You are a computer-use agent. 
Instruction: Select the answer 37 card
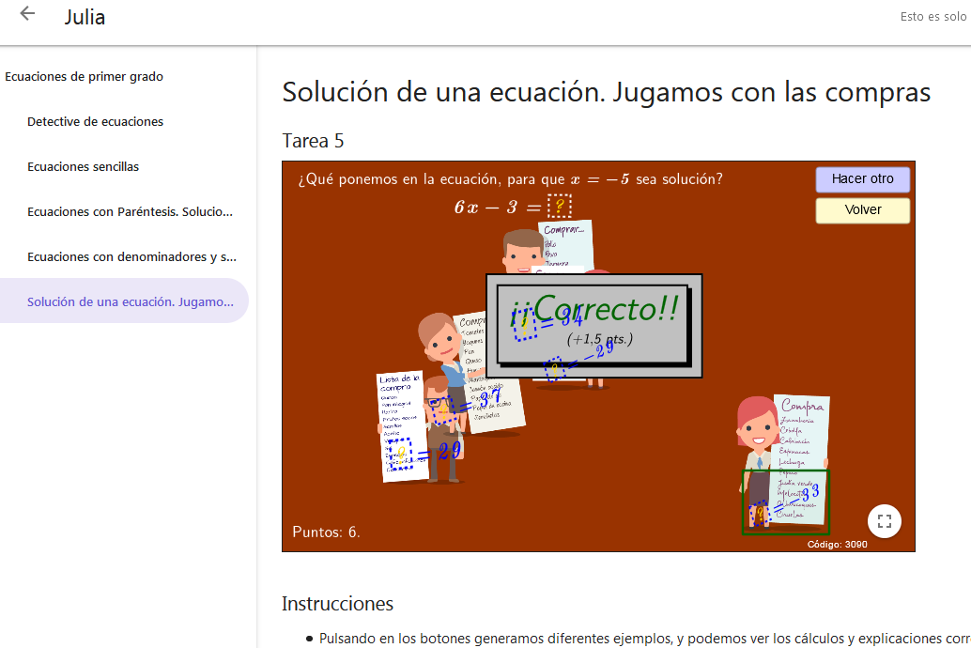tap(466, 405)
